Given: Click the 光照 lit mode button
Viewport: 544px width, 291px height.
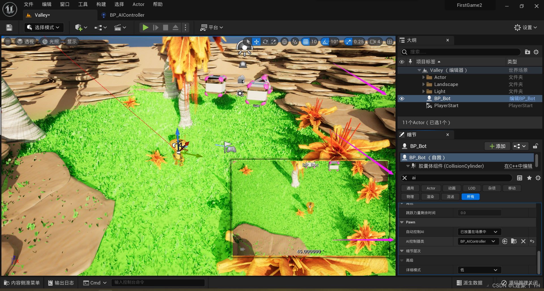Looking at the screenshot, I should pyautogui.click(x=51, y=42).
